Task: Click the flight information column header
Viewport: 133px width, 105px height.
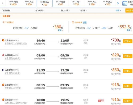Action: [x=6, y=11]
